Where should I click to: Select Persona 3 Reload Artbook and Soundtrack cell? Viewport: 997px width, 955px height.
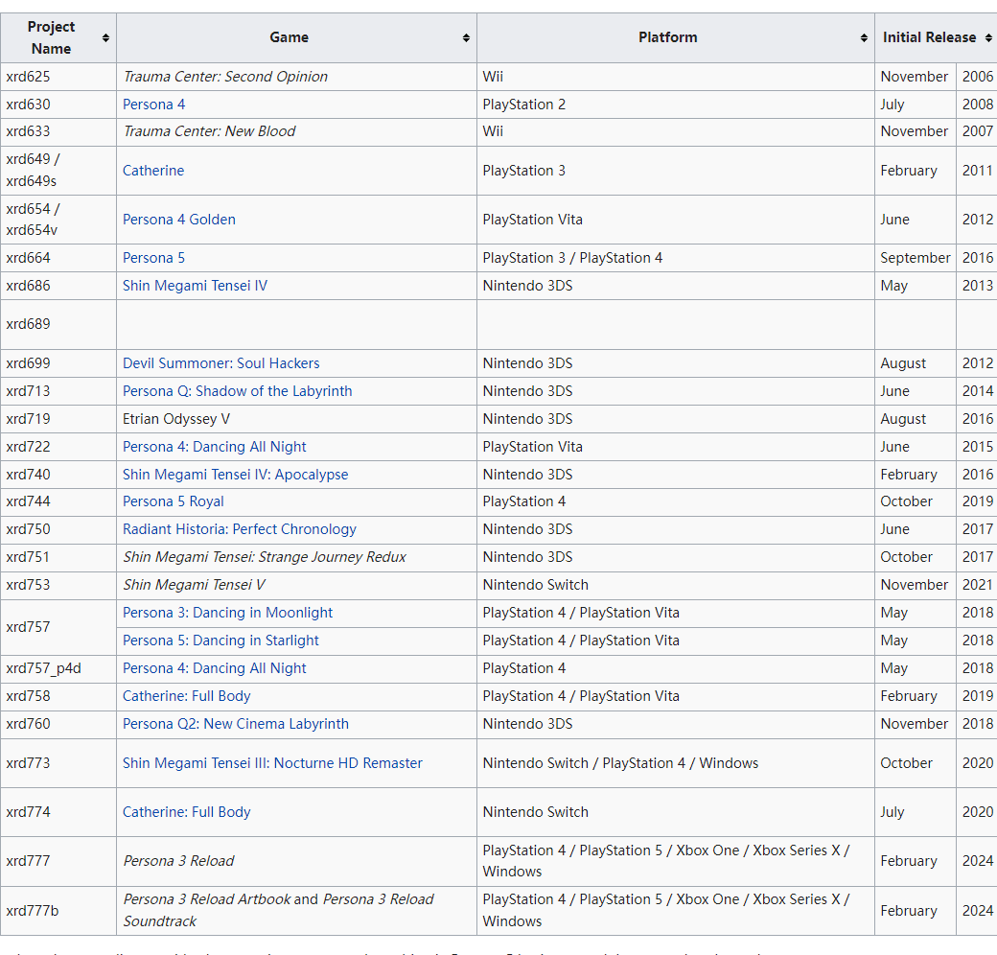pos(296,911)
